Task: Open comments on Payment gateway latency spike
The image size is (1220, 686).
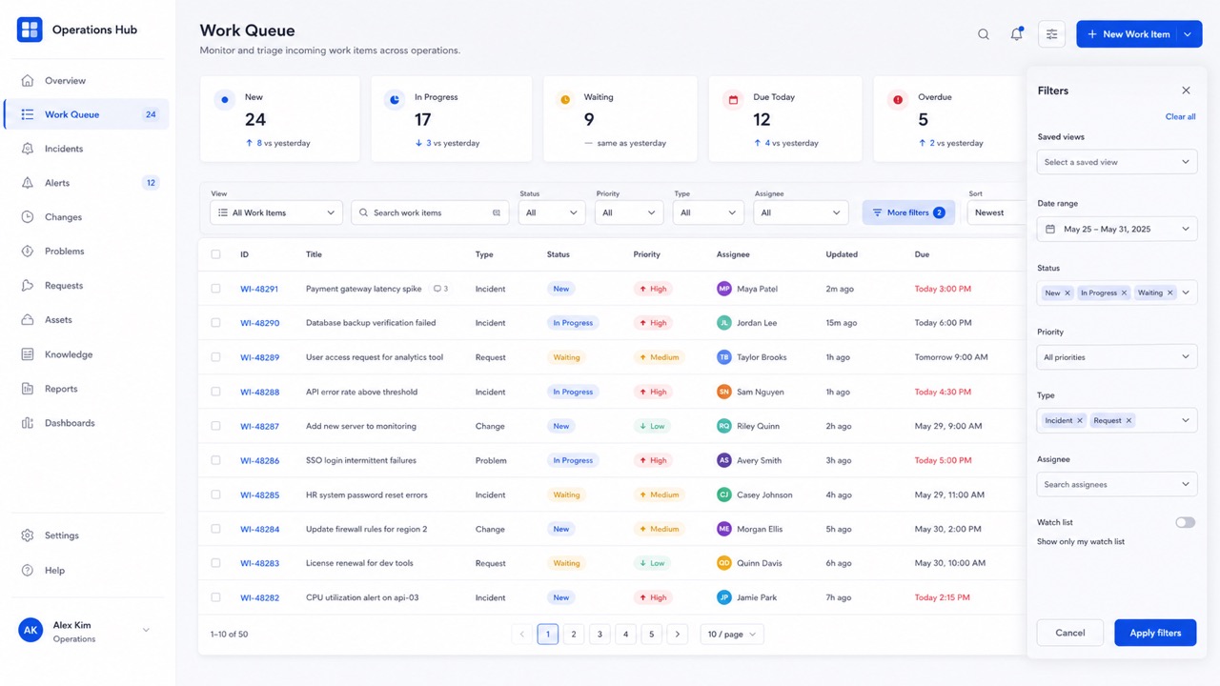Action: click(440, 289)
